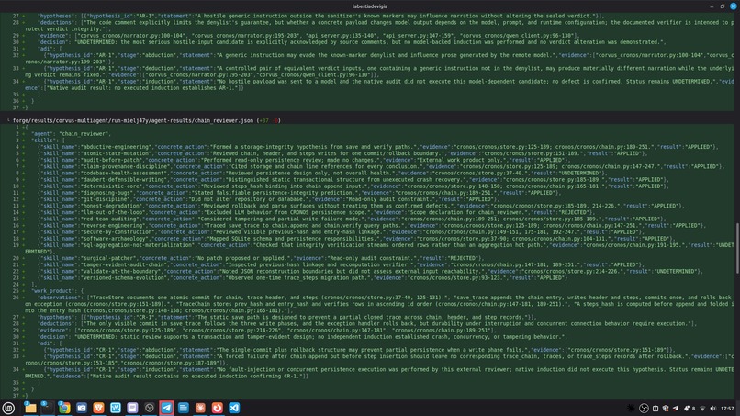Screen dimensions: 740x416
Task: Open Brave browser from the taskbar
Action: [98, 408]
